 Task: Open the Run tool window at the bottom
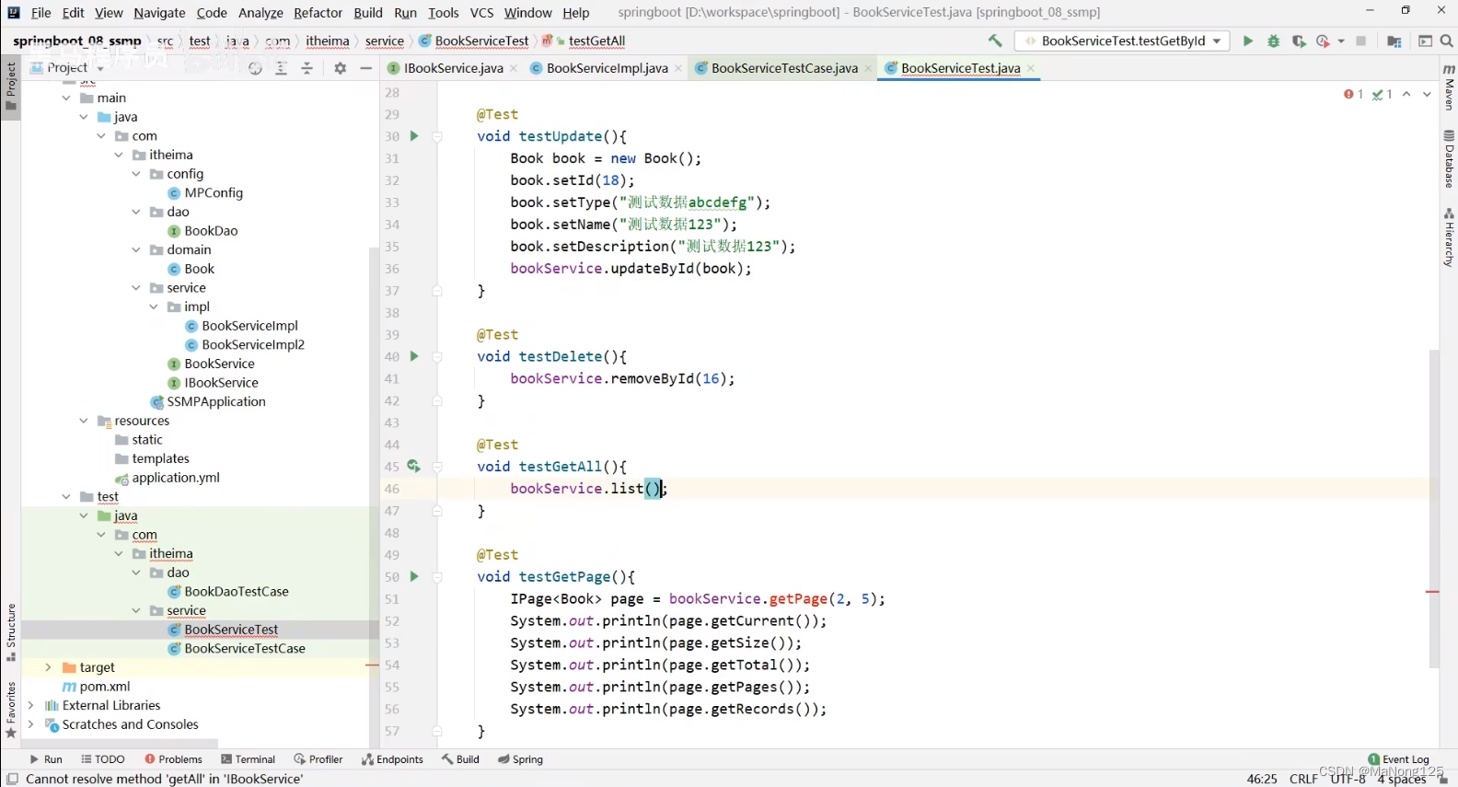[x=46, y=759]
